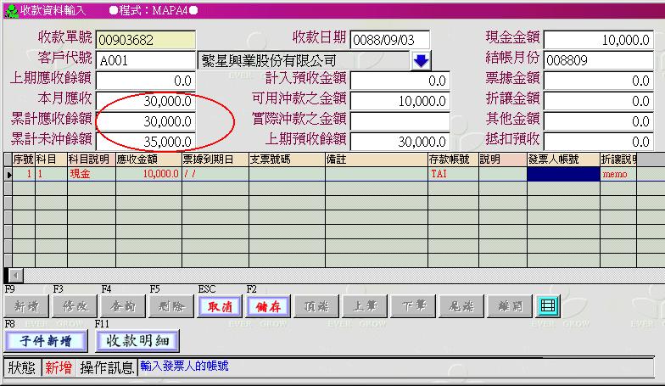Click the 現金金額 amount field
Image resolution: width=665 pixels, height=386 pixels.
(x=597, y=40)
